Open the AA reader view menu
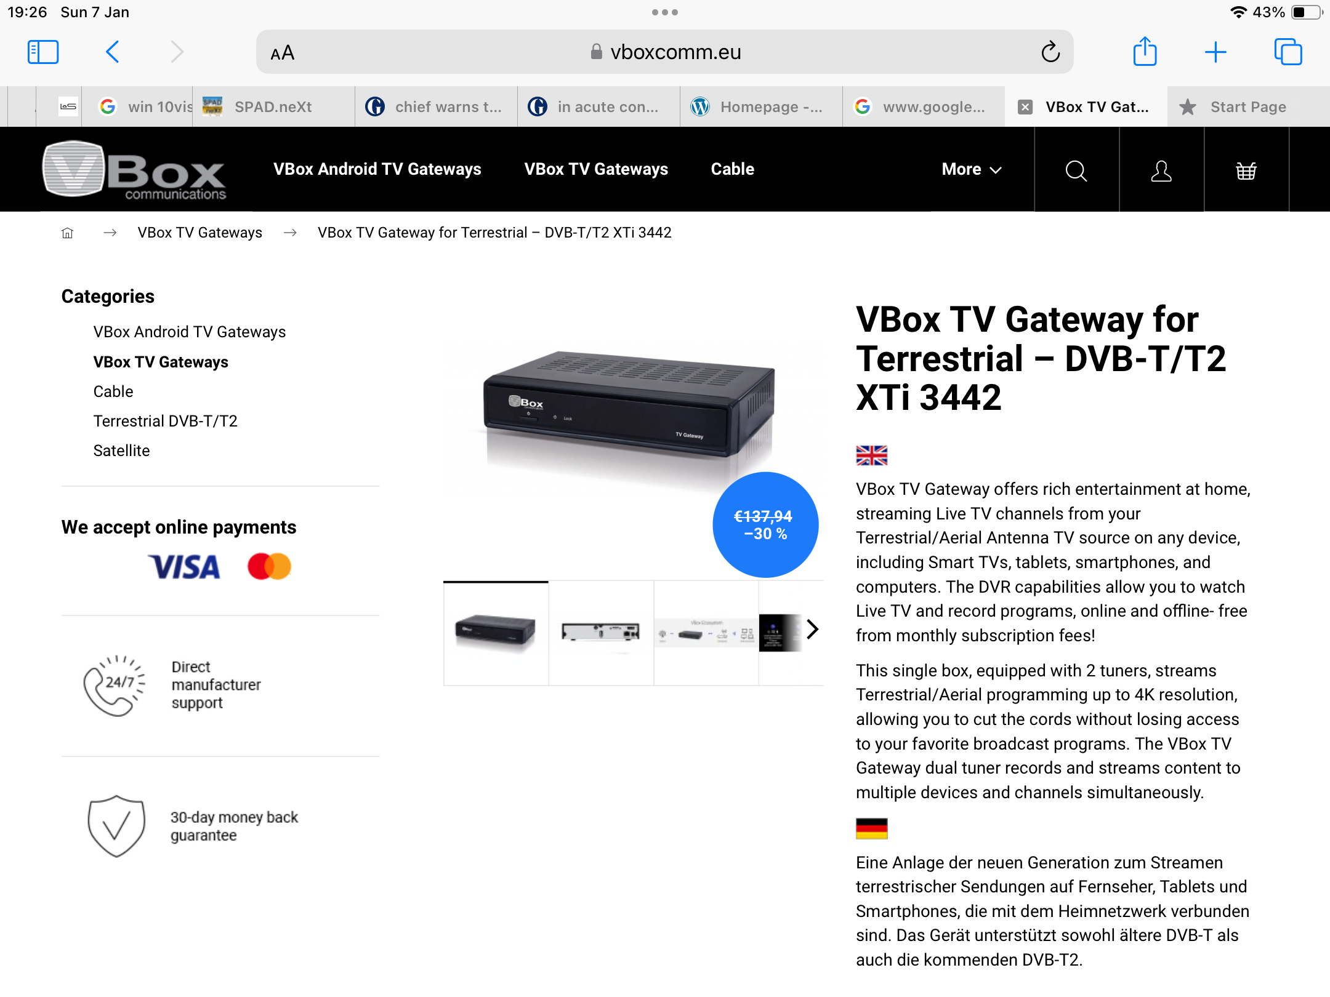 (283, 53)
